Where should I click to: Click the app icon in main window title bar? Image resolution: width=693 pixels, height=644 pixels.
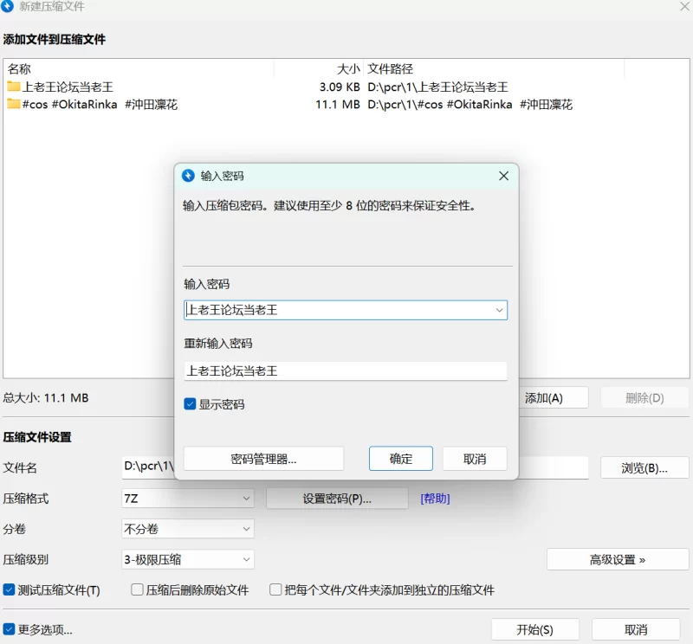pos(8,7)
